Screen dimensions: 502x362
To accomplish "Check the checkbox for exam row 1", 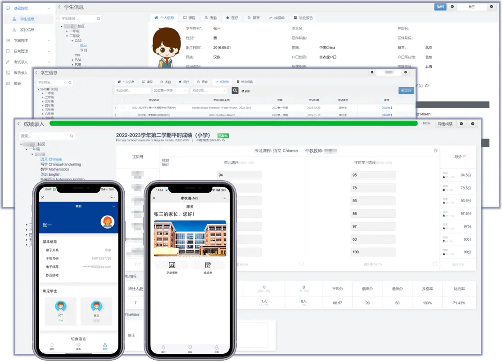I will [x=122, y=108].
